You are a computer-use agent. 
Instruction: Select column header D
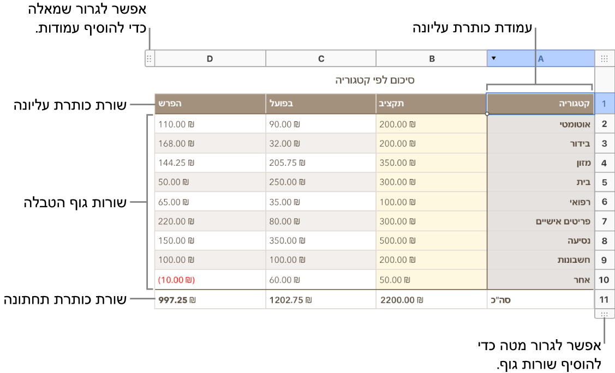[x=210, y=58]
